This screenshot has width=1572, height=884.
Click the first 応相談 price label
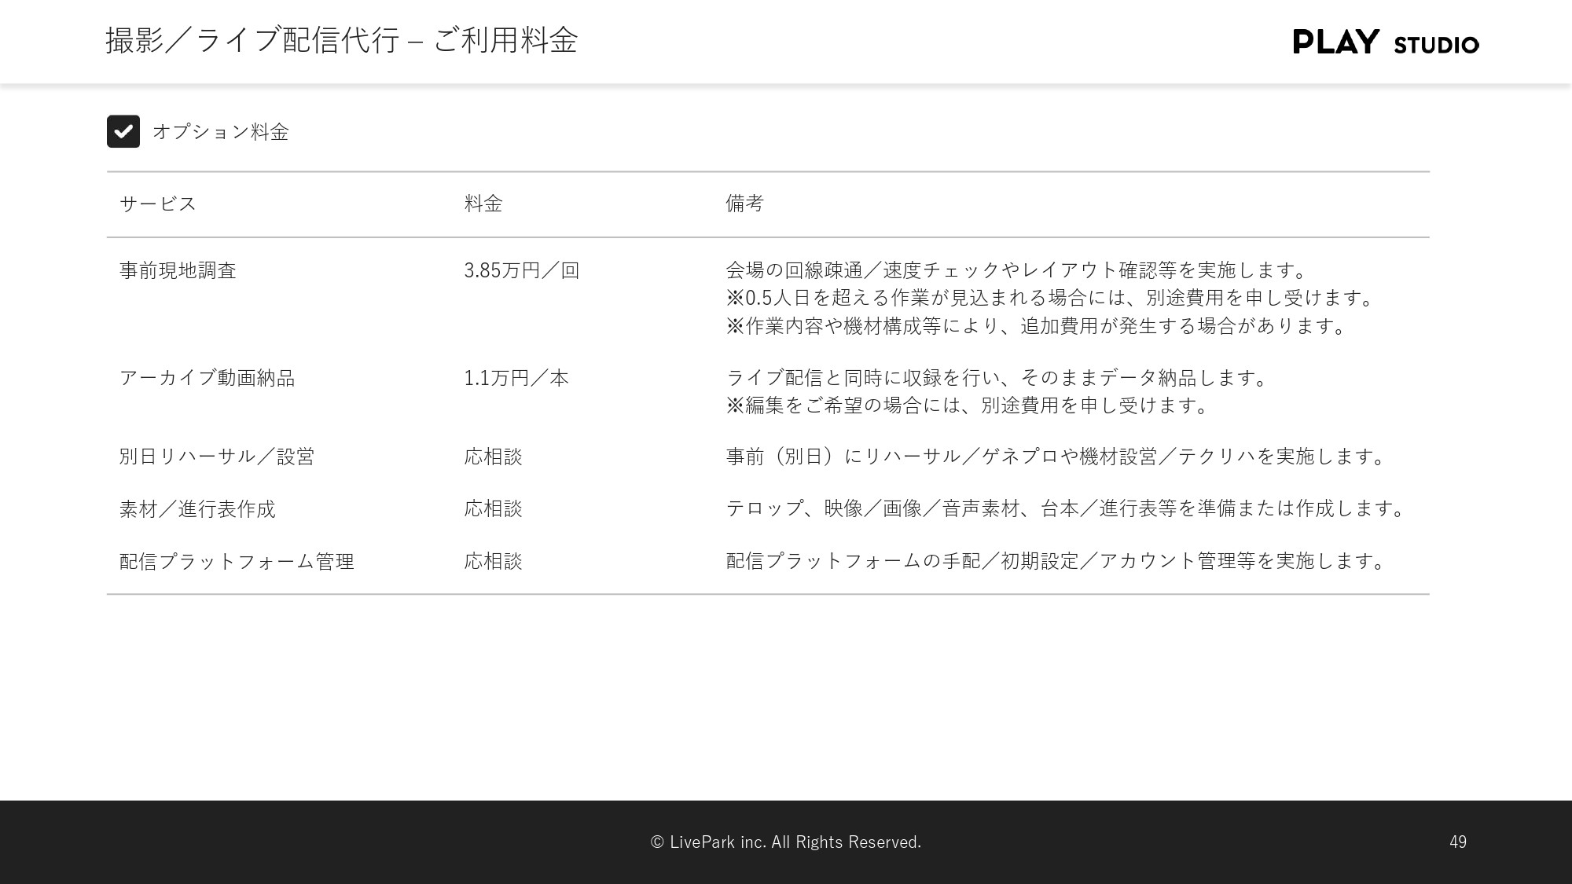493,456
